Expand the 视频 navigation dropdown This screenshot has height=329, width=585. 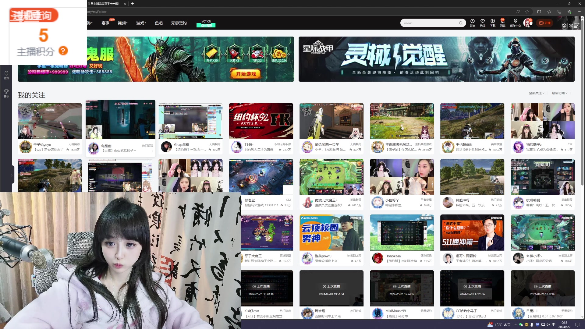pos(122,23)
